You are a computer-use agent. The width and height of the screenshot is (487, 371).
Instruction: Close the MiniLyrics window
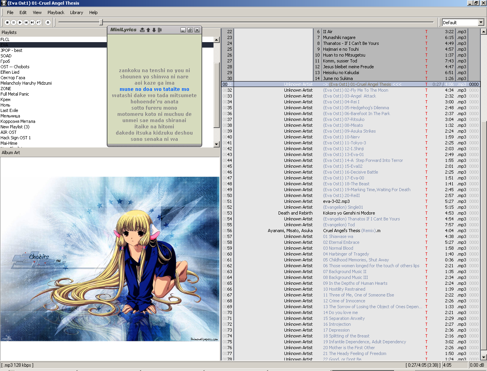[197, 30]
